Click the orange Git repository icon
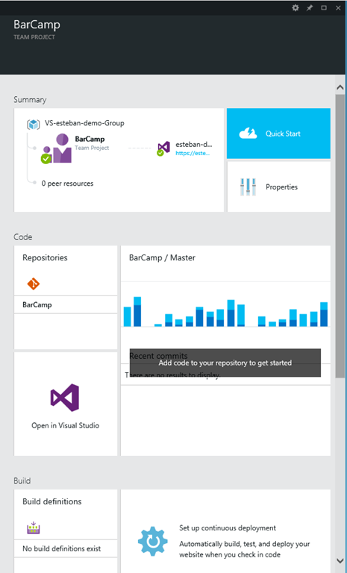This screenshot has height=573, width=347. (x=34, y=284)
